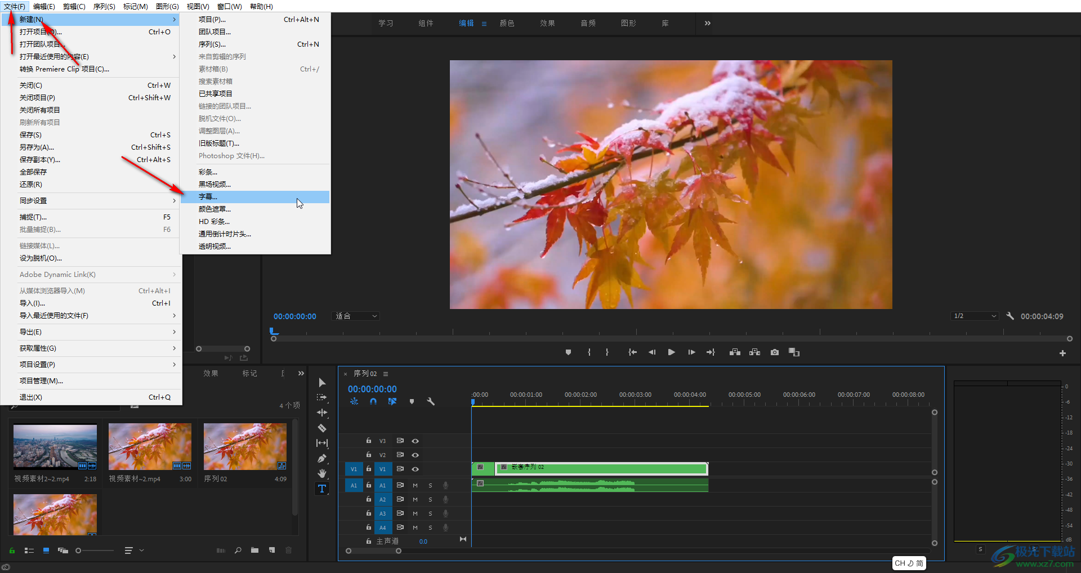Select 序列 02 thumbnail in bin
Screen dimensions: 1081x573
tap(245, 447)
